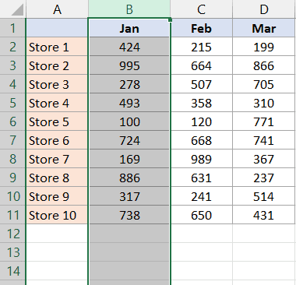Click the cell containing 241
296x285 pixels.
(x=202, y=196)
